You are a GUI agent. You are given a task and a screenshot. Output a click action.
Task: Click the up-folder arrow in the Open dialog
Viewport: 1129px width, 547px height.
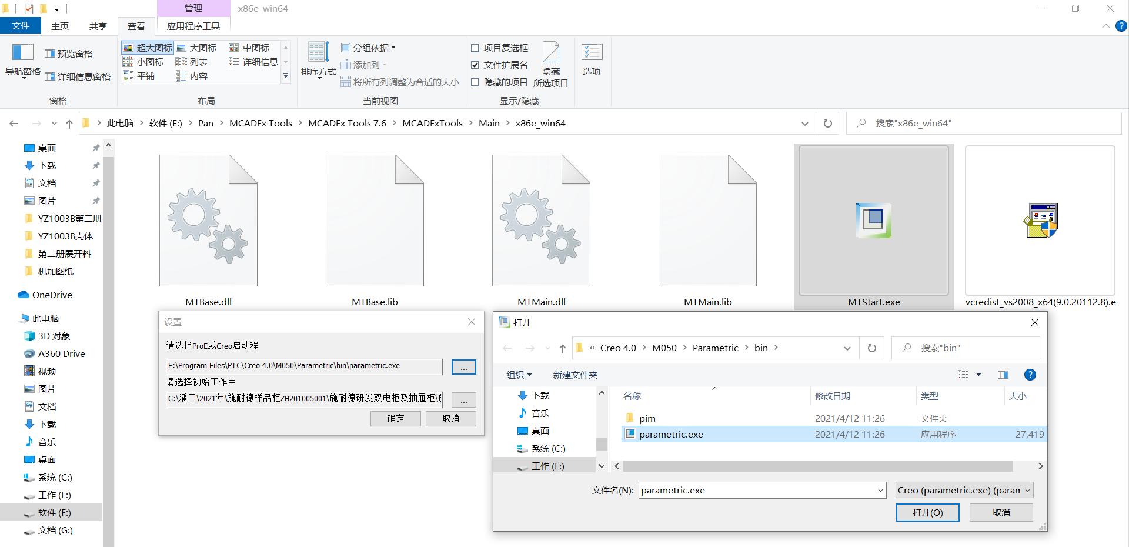[562, 348]
